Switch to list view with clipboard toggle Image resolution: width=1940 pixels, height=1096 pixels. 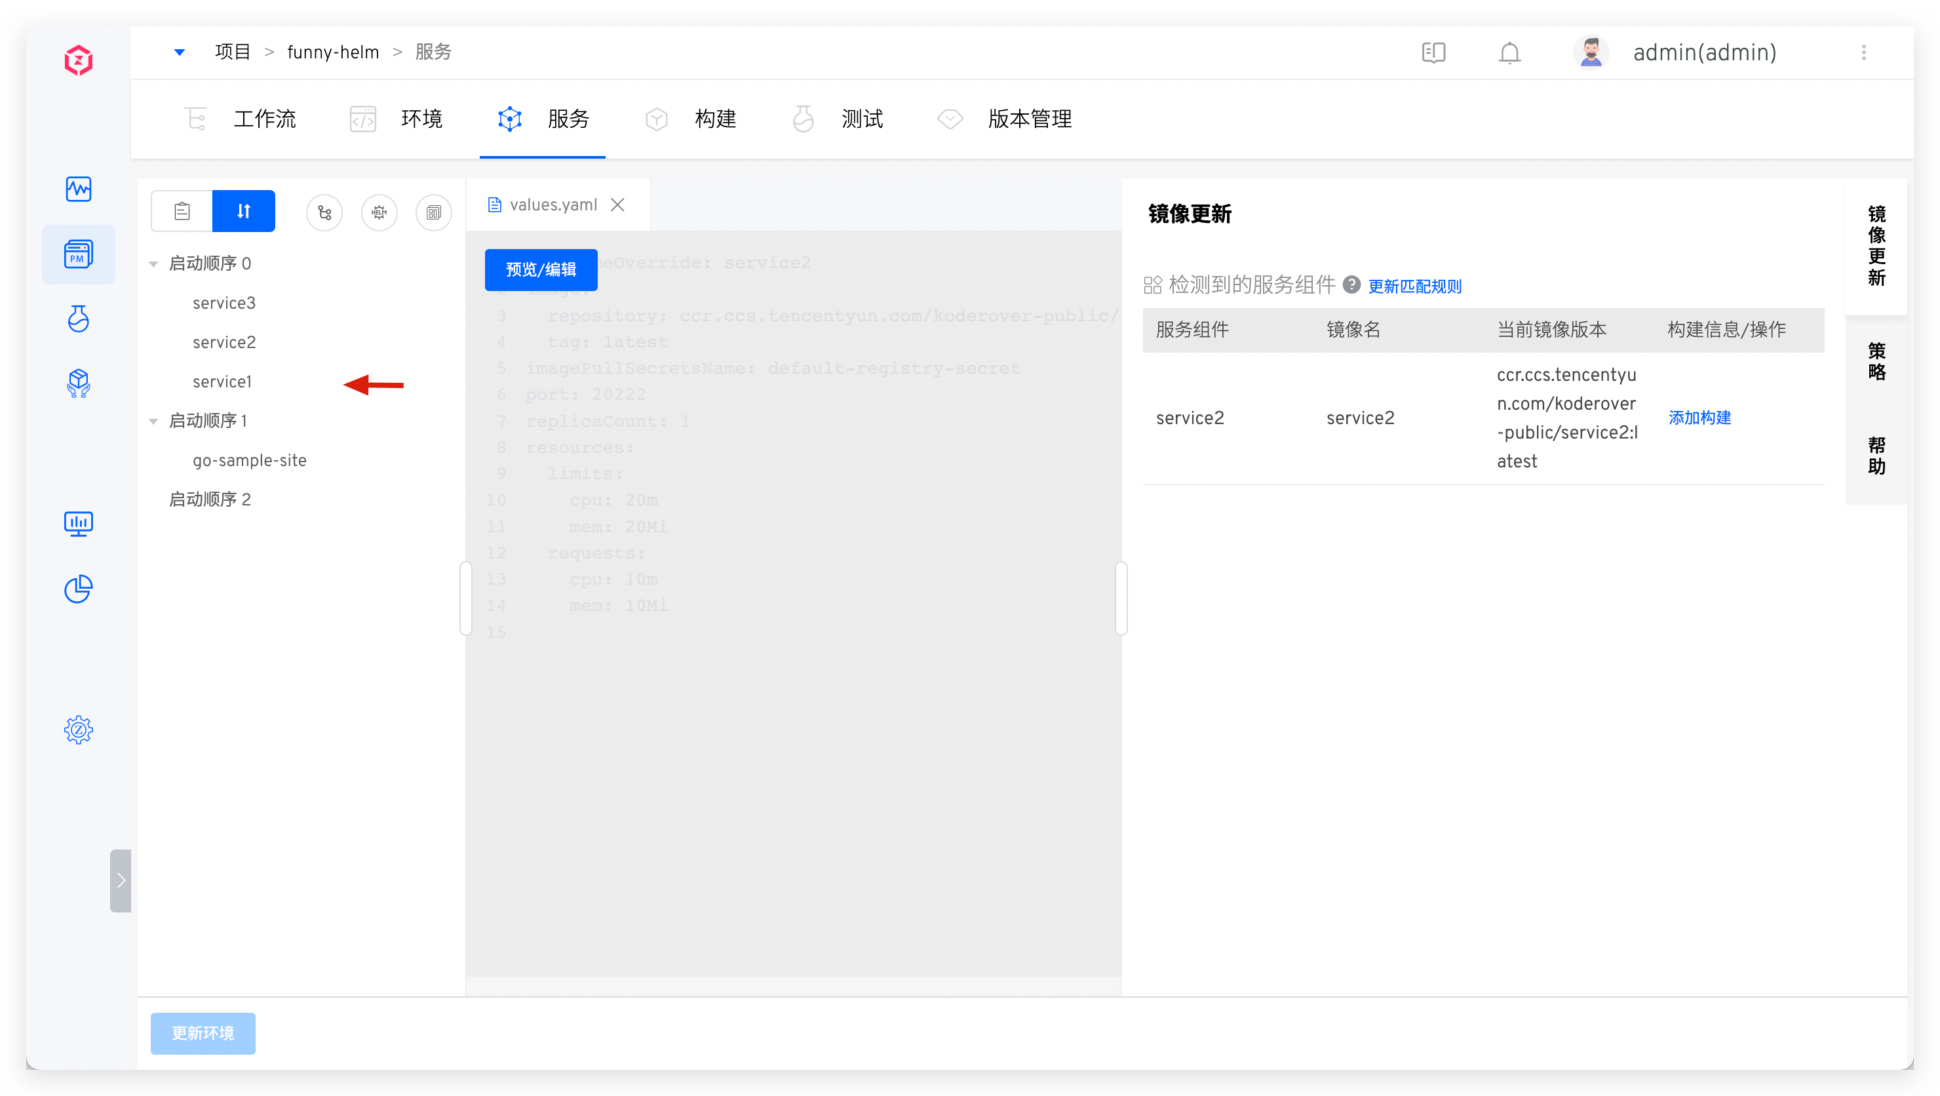point(181,211)
